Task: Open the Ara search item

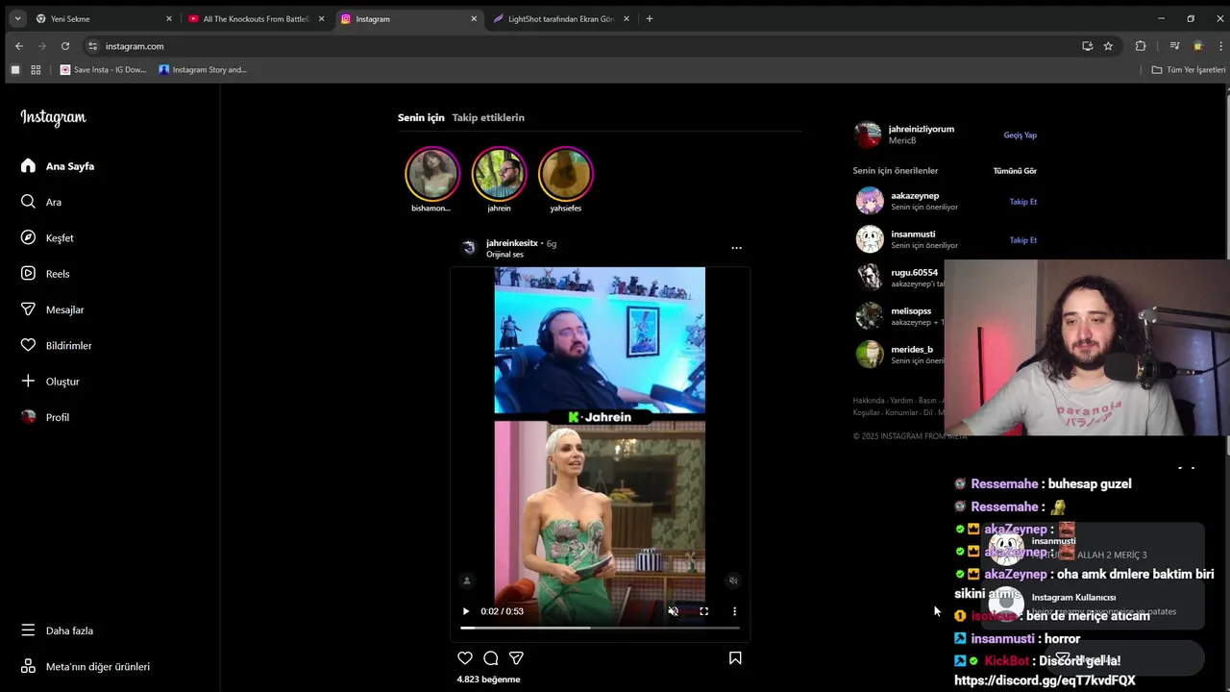Action: click(x=41, y=202)
